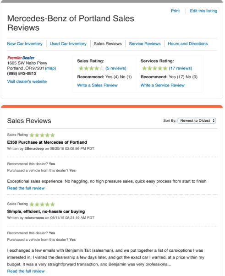Click the Print link

coord(175,11)
